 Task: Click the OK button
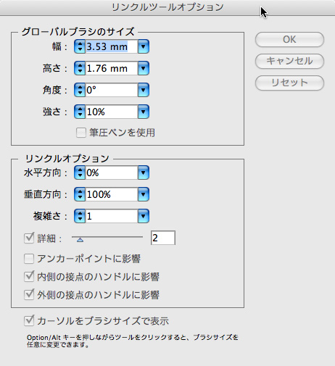click(x=289, y=39)
